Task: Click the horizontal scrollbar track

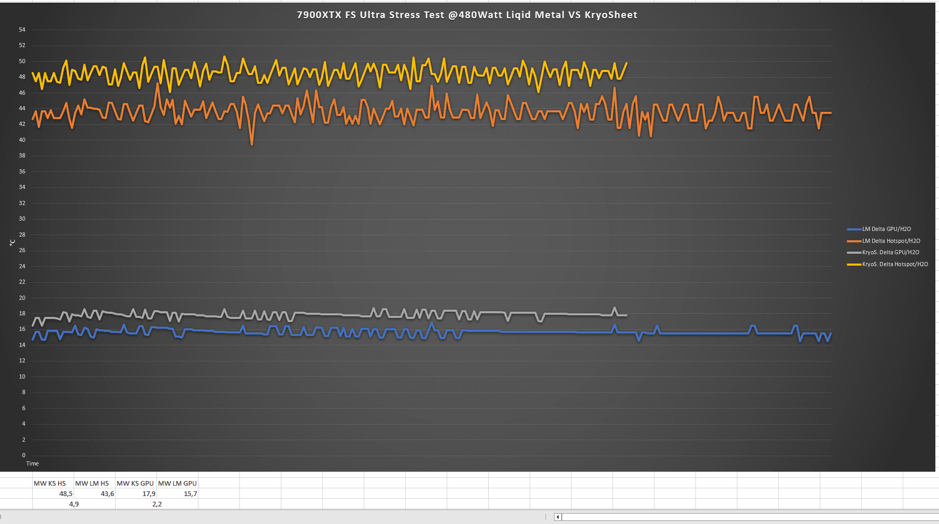Action: click(x=750, y=517)
